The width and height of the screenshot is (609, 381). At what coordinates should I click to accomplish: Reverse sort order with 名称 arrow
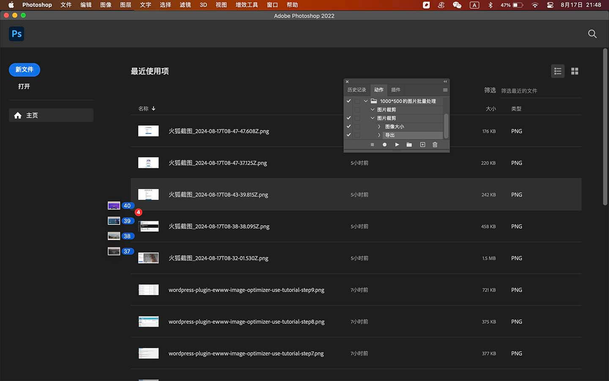154,109
